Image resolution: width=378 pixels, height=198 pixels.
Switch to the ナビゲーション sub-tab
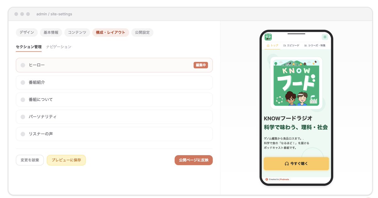coord(59,47)
